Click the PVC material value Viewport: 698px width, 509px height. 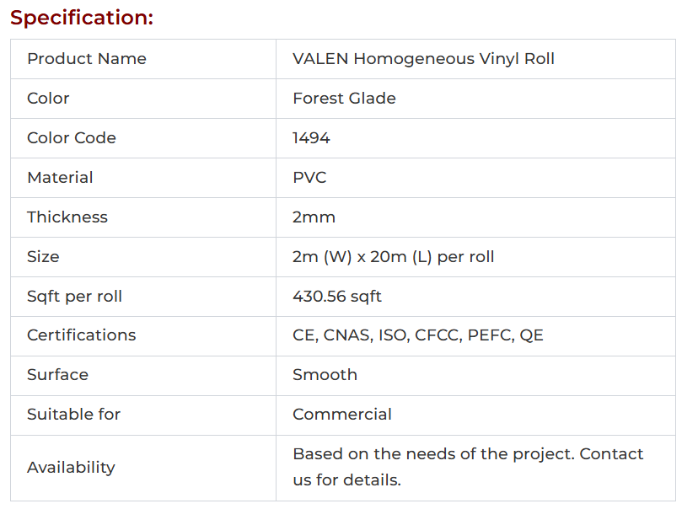click(309, 178)
